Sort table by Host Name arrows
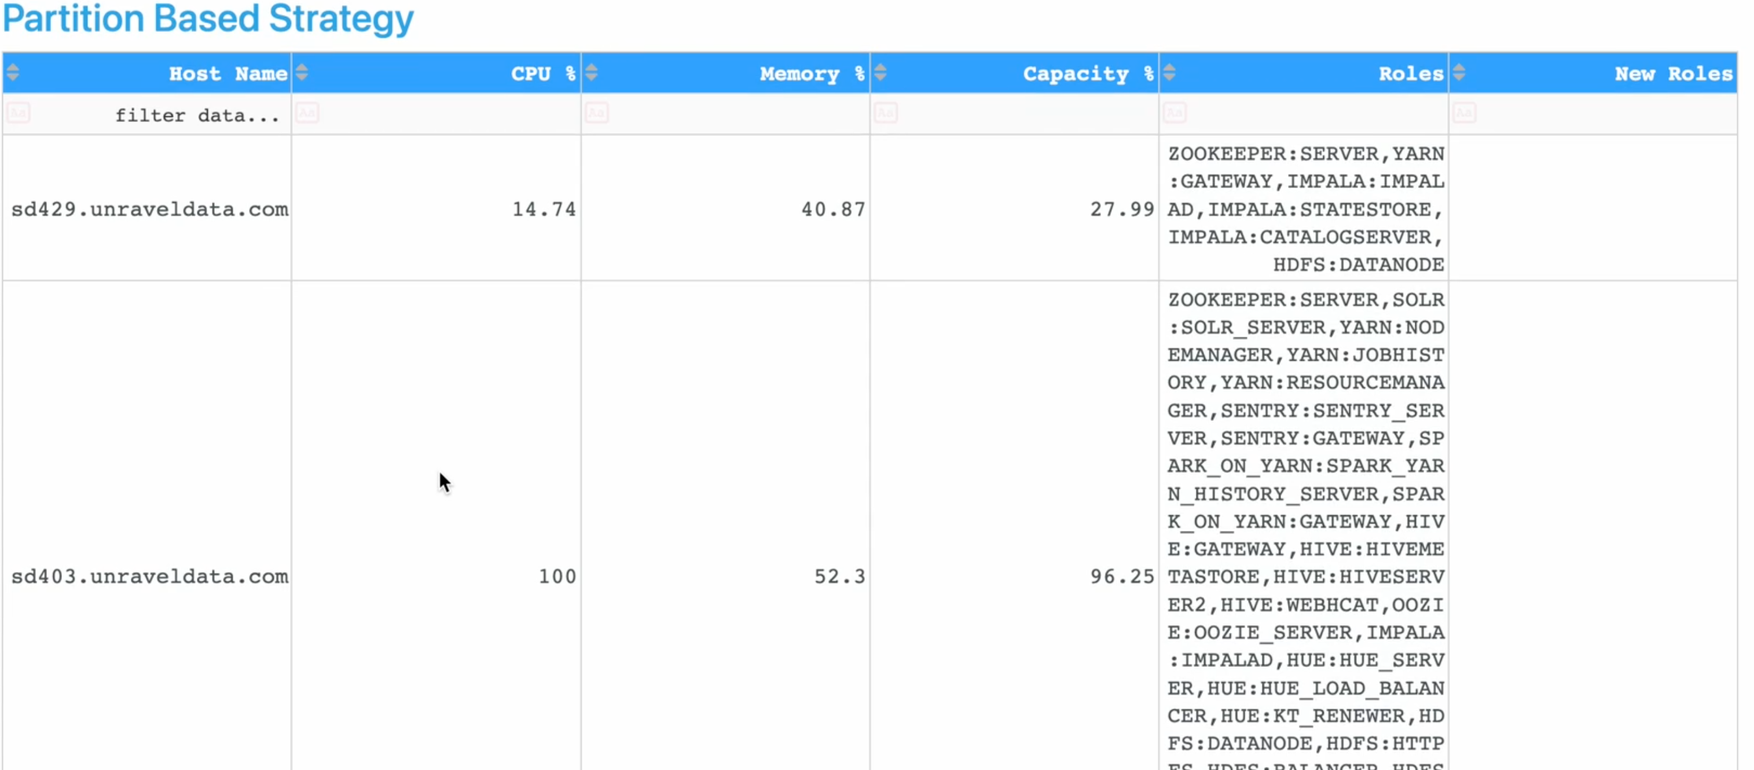The width and height of the screenshot is (1754, 770). [13, 72]
